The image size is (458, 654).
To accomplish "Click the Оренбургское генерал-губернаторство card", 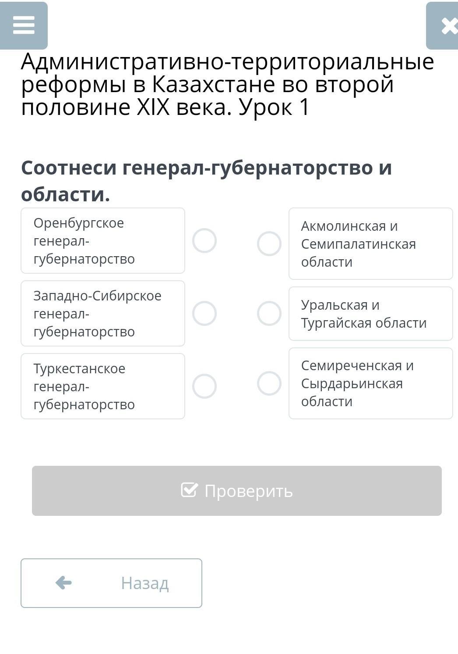I will tap(103, 241).
